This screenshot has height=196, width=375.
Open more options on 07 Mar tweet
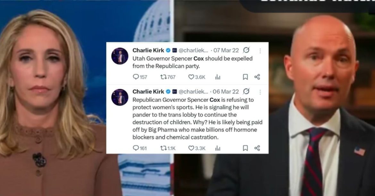260,51
